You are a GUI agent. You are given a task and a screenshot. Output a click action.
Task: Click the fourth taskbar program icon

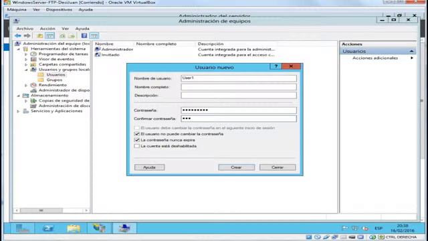(x=100, y=228)
